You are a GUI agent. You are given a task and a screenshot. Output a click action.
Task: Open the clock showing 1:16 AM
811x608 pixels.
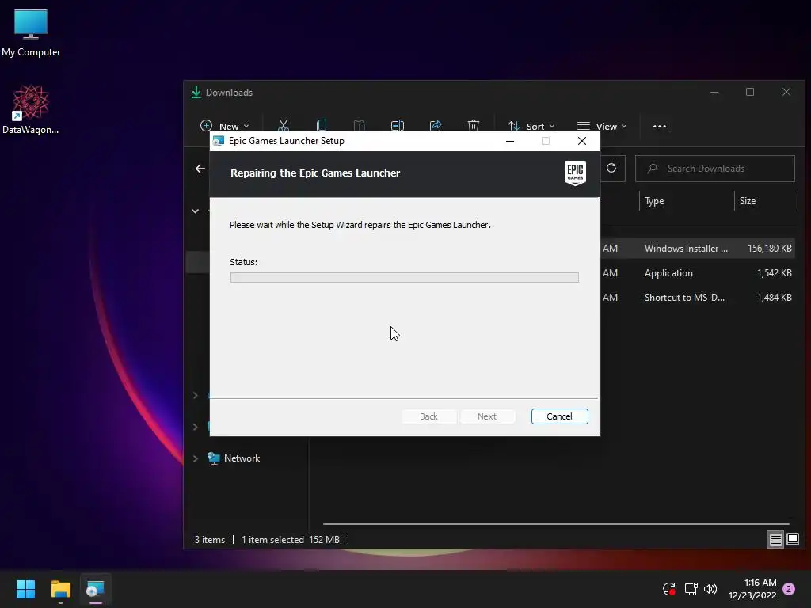[752, 589]
